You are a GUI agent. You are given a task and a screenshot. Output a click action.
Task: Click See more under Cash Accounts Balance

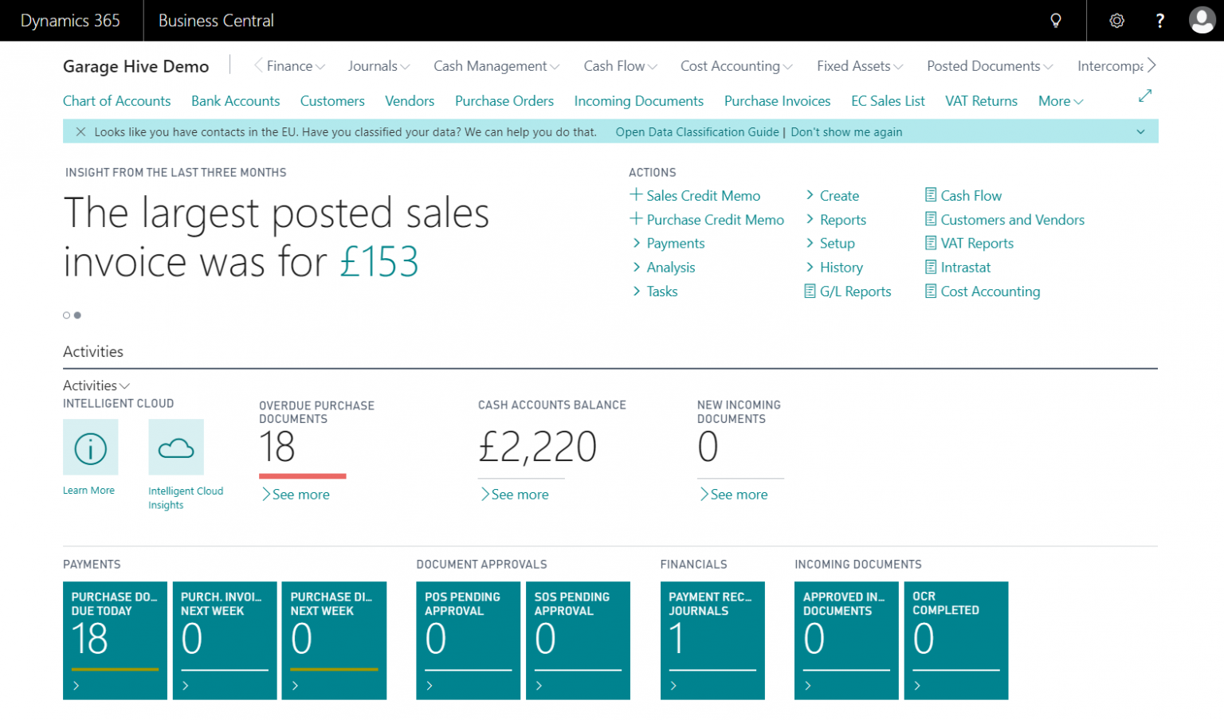[x=515, y=494]
